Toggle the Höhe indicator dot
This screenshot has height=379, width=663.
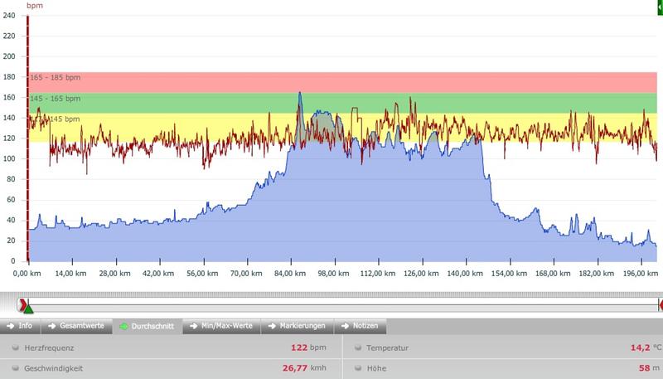(x=357, y=367)
